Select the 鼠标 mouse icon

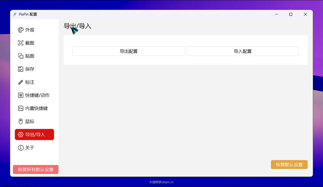point(21,122)
